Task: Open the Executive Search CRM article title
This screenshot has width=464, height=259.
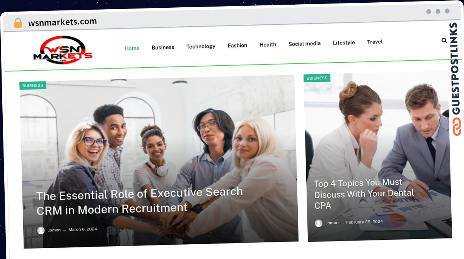Action: pos(140,201)
